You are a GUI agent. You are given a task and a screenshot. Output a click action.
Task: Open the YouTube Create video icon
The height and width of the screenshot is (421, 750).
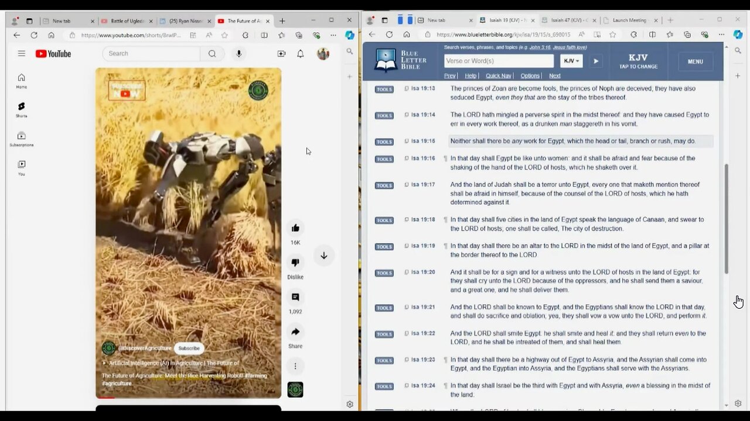(x=281, y=54)
